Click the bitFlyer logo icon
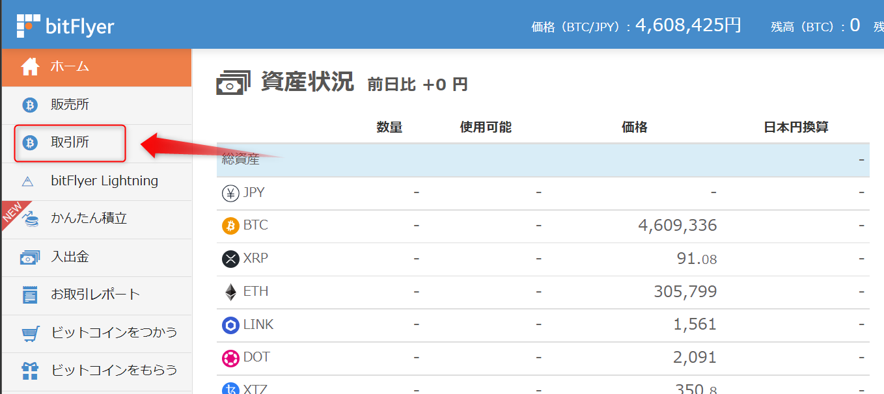Viewport: 884px width, 394px height. pyautogui.click(x=28, y=25)
